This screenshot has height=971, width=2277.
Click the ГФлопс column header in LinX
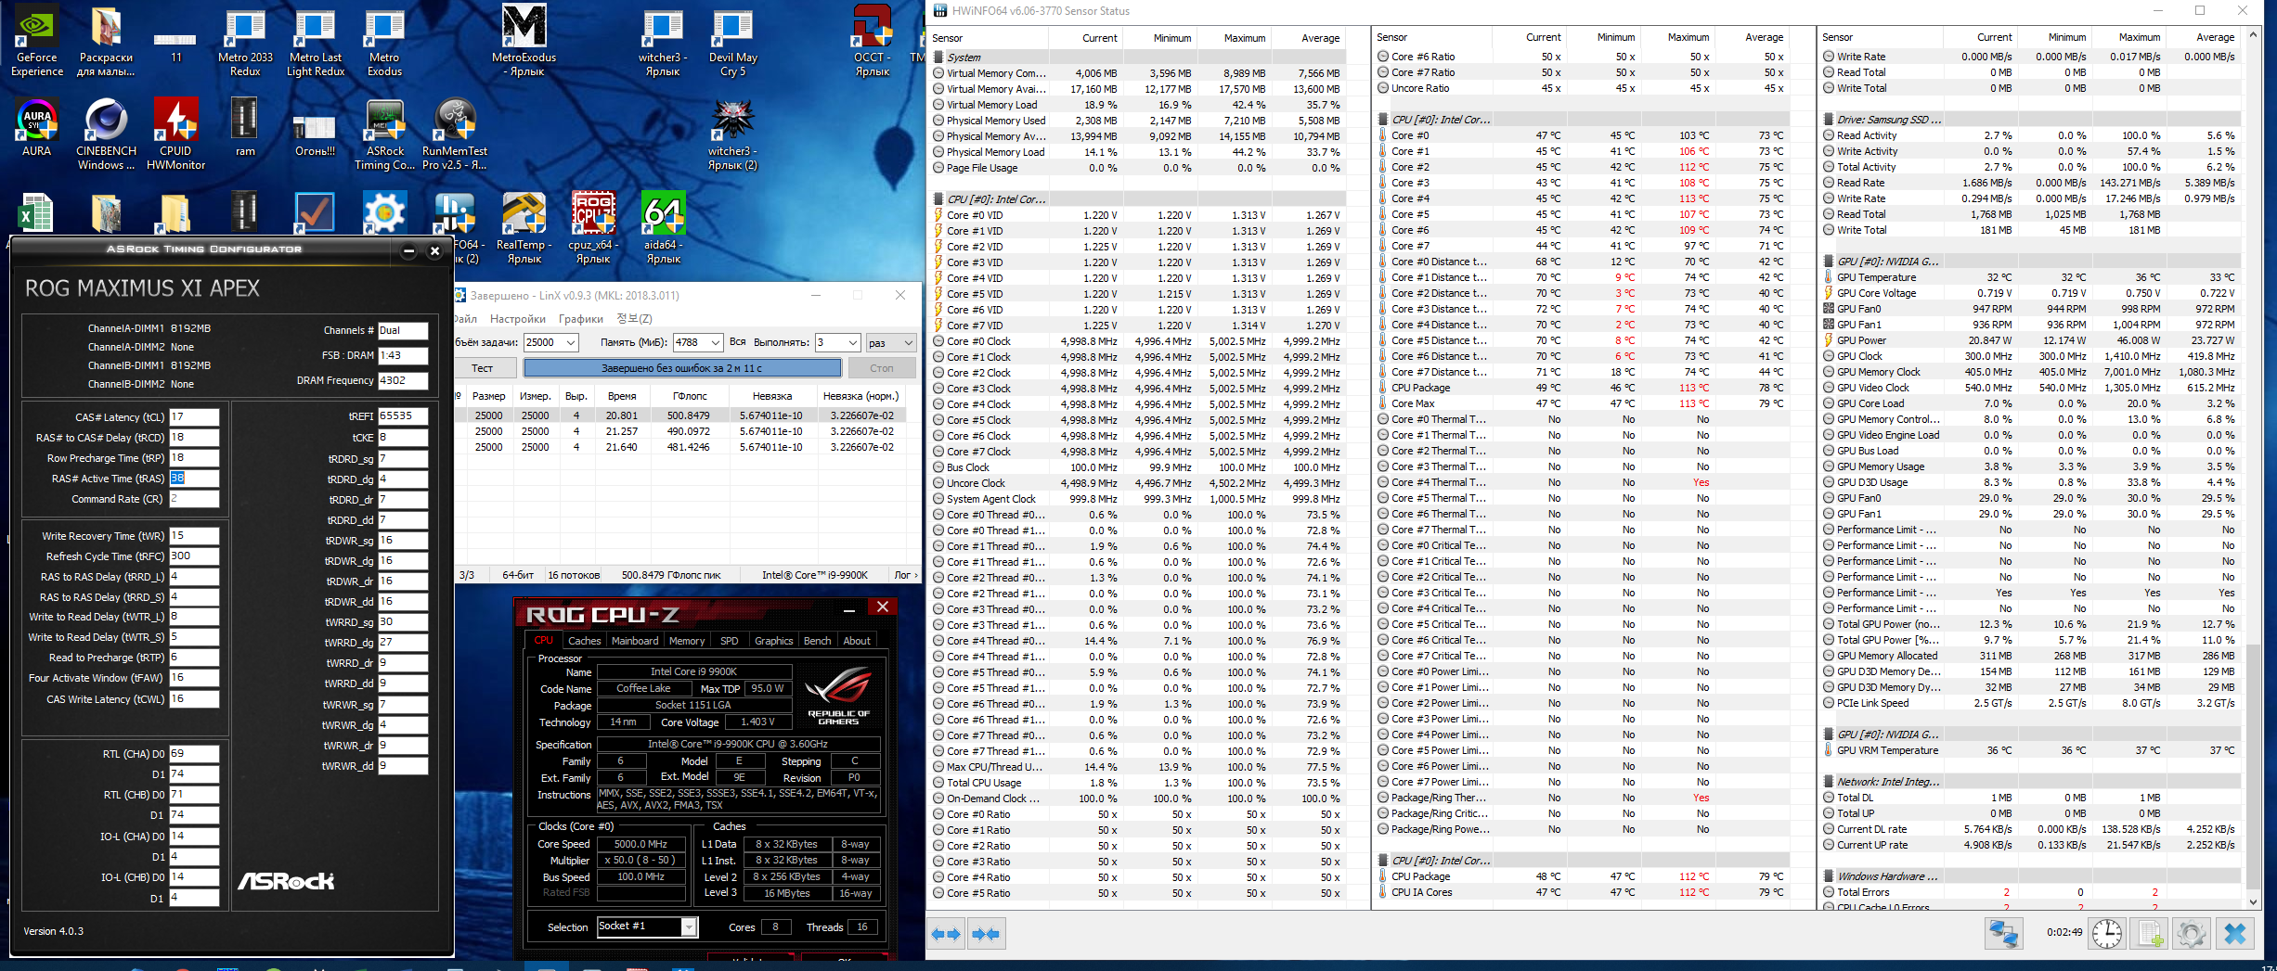(690, 396)
